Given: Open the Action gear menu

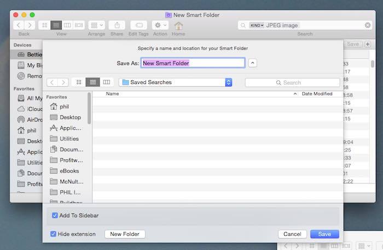Looking at the screenshot, I should click(160, 25).
